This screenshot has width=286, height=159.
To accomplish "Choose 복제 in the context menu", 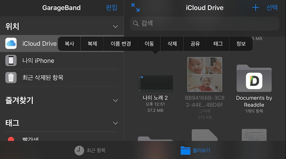I will 93,44.
